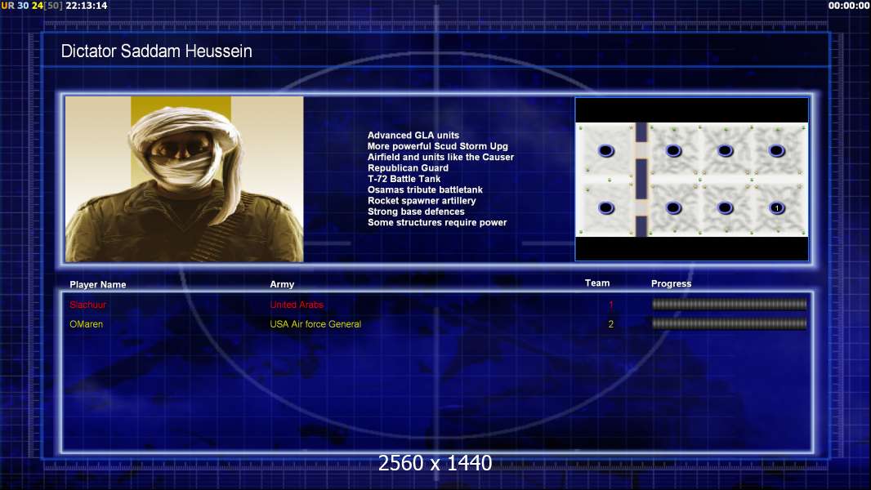Click the Osamas tribute battletank line
Viewport: 871px width, 490px height.
point(425,189)
